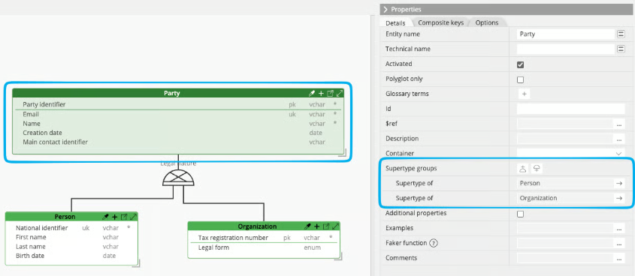Open the Comments ellipsis editor
Image resolution: width=635 pixels, height=276 pixels.
point(619,259)
